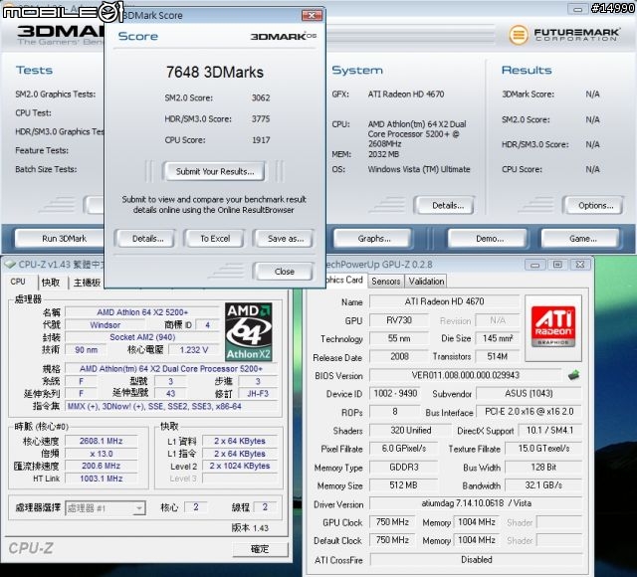Screen dimensions: 637x577
Task: Switch to the Validation tab in GPU-Z
Action: click(x=426, y=281)
